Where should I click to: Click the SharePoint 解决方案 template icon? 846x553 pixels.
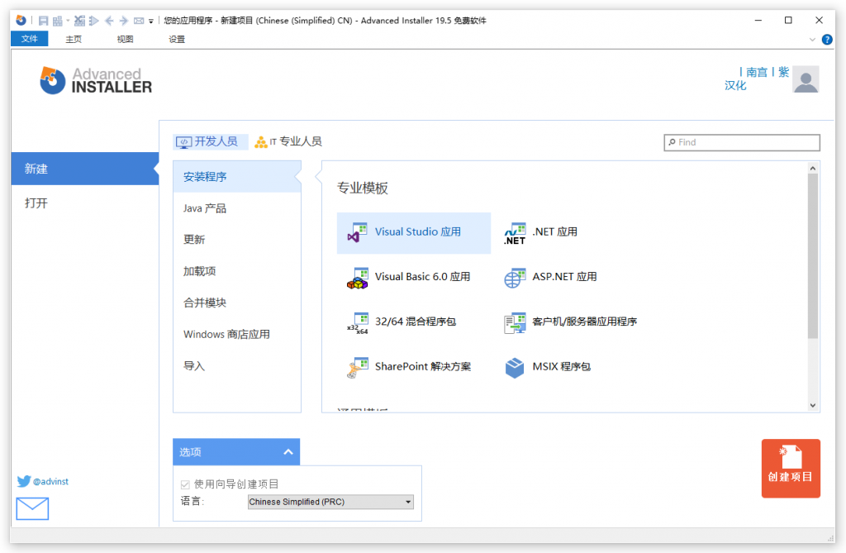(x=360, y=367)
